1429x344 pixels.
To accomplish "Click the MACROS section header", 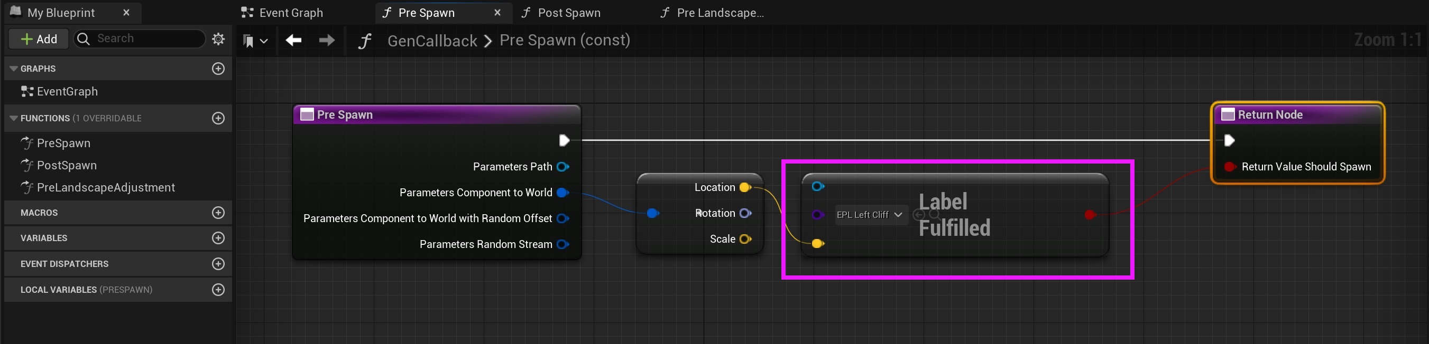I will click(x=117, y=213).
